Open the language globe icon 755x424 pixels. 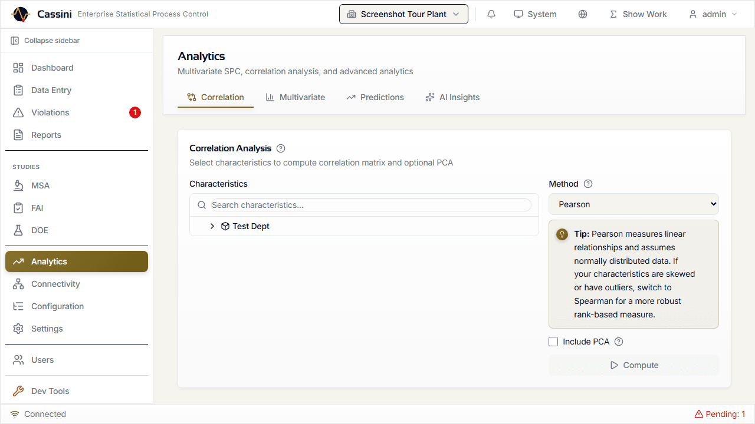(x=583, y=14)
